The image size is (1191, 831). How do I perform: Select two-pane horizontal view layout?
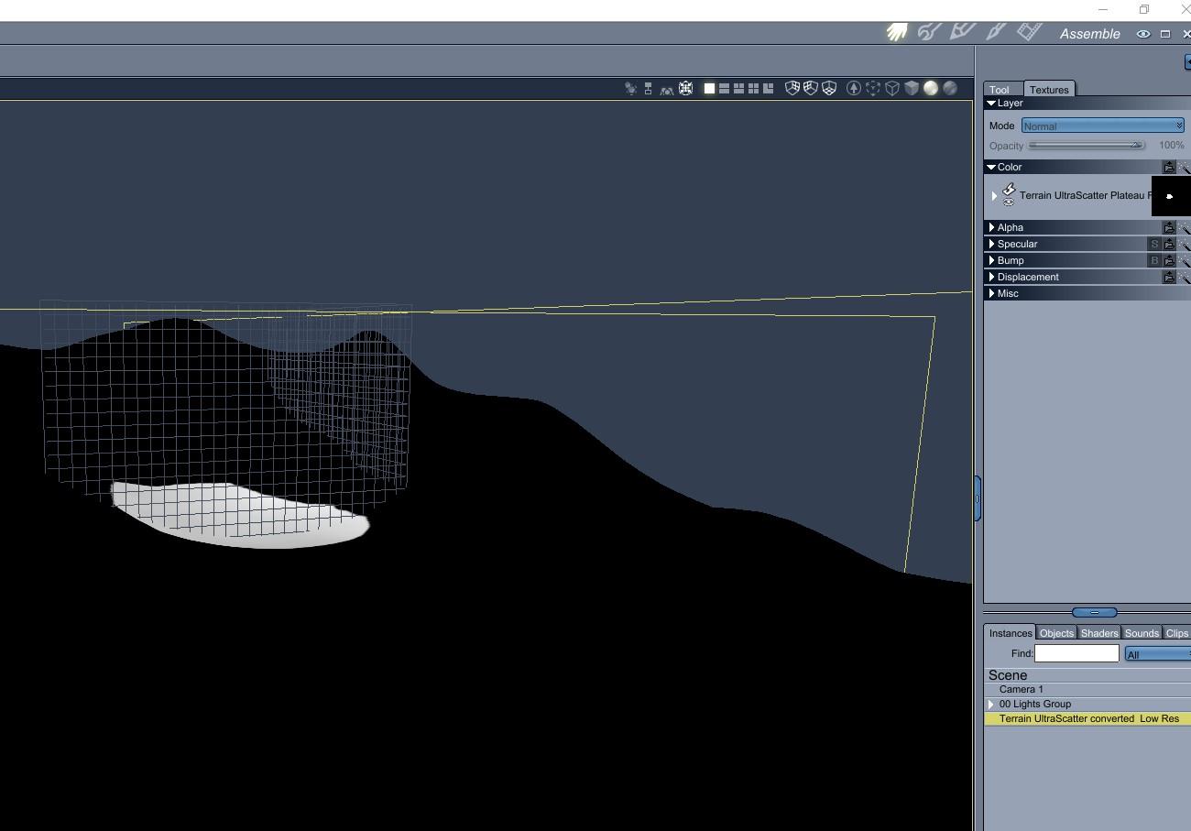[x=724, y=89]
